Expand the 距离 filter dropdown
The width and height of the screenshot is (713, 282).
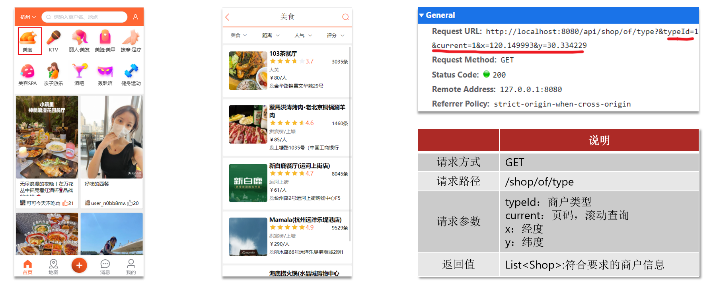(271, 35)
